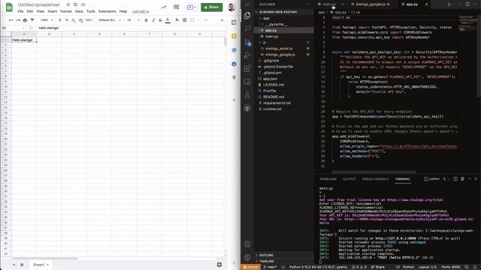Viewport: 481px width, 270px height.
Task: Click main* branch in status bar
Action: tap(270, 267)
